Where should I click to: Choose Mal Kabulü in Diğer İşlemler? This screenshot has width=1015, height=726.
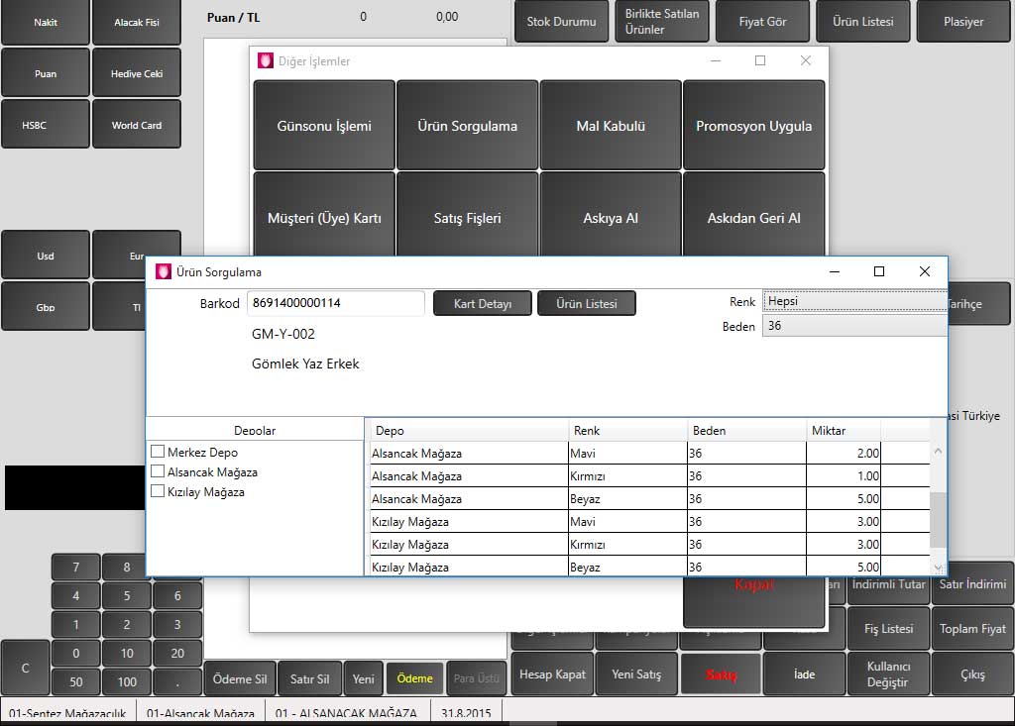[611, 126]
